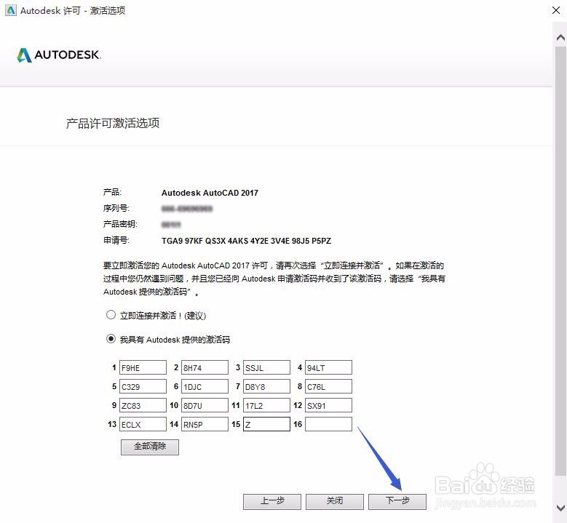Click the product name Autodesk AutoCAD 2017
Screen dimensions: 567x523
point(210,193)
